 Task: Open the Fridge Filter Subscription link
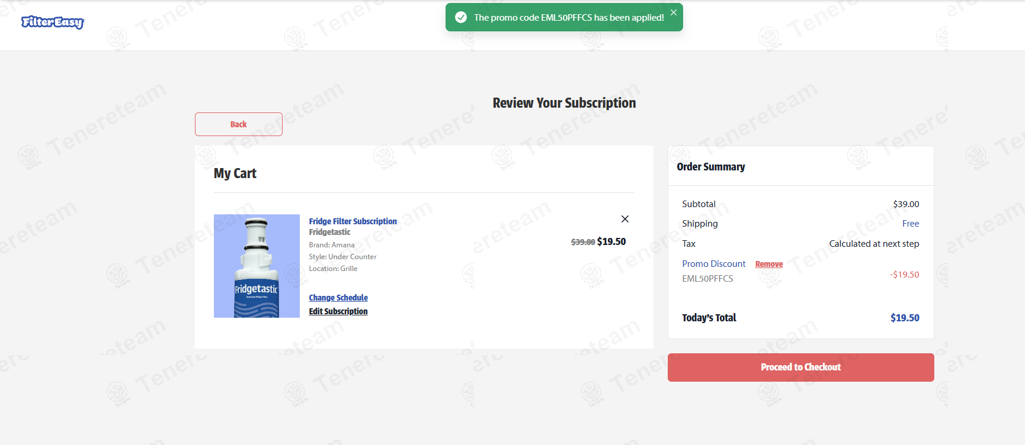pos(353,221)
